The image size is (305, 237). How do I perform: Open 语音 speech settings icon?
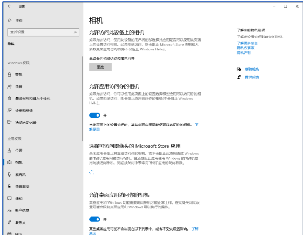(9, 86)
